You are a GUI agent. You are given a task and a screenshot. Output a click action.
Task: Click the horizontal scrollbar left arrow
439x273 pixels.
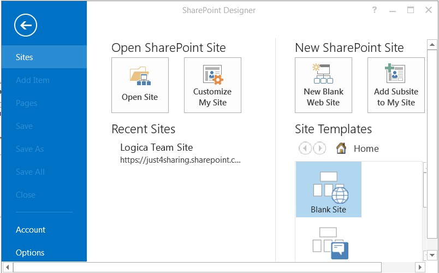7,268
